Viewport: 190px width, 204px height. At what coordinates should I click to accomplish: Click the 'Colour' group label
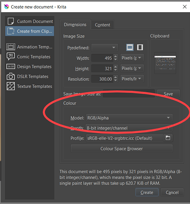[x=69, y=103]
